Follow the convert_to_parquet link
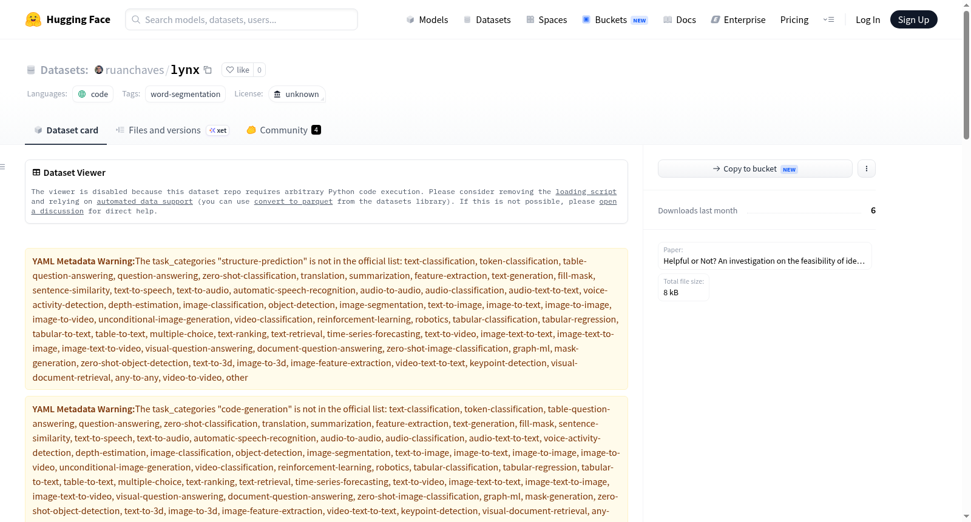 coord(293,201)
